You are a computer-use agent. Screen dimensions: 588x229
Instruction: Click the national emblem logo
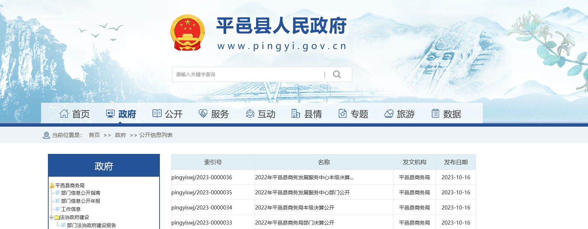click(x=188, y=33)
